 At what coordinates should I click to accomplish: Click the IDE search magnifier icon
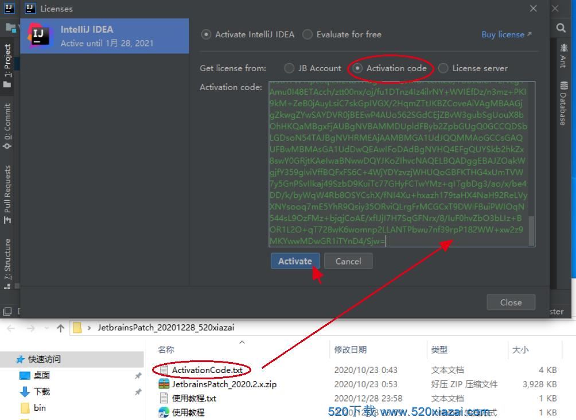(x=561, y=28)
